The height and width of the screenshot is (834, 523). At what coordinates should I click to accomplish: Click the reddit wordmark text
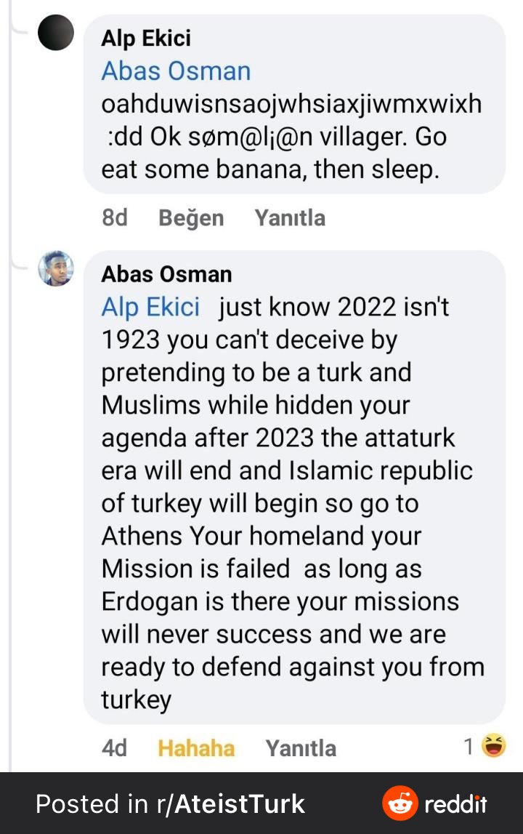(455, 804)
